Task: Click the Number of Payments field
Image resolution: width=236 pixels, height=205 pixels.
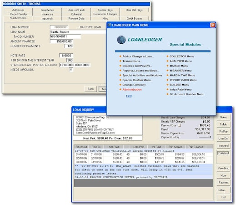Action: pyautogui.click(x=69, y=46)
